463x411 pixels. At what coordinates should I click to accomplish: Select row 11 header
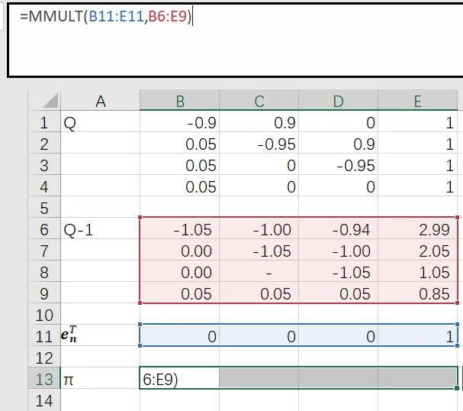point(43,336)
